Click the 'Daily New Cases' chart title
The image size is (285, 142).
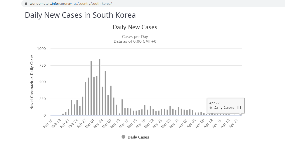pos(135,27)
